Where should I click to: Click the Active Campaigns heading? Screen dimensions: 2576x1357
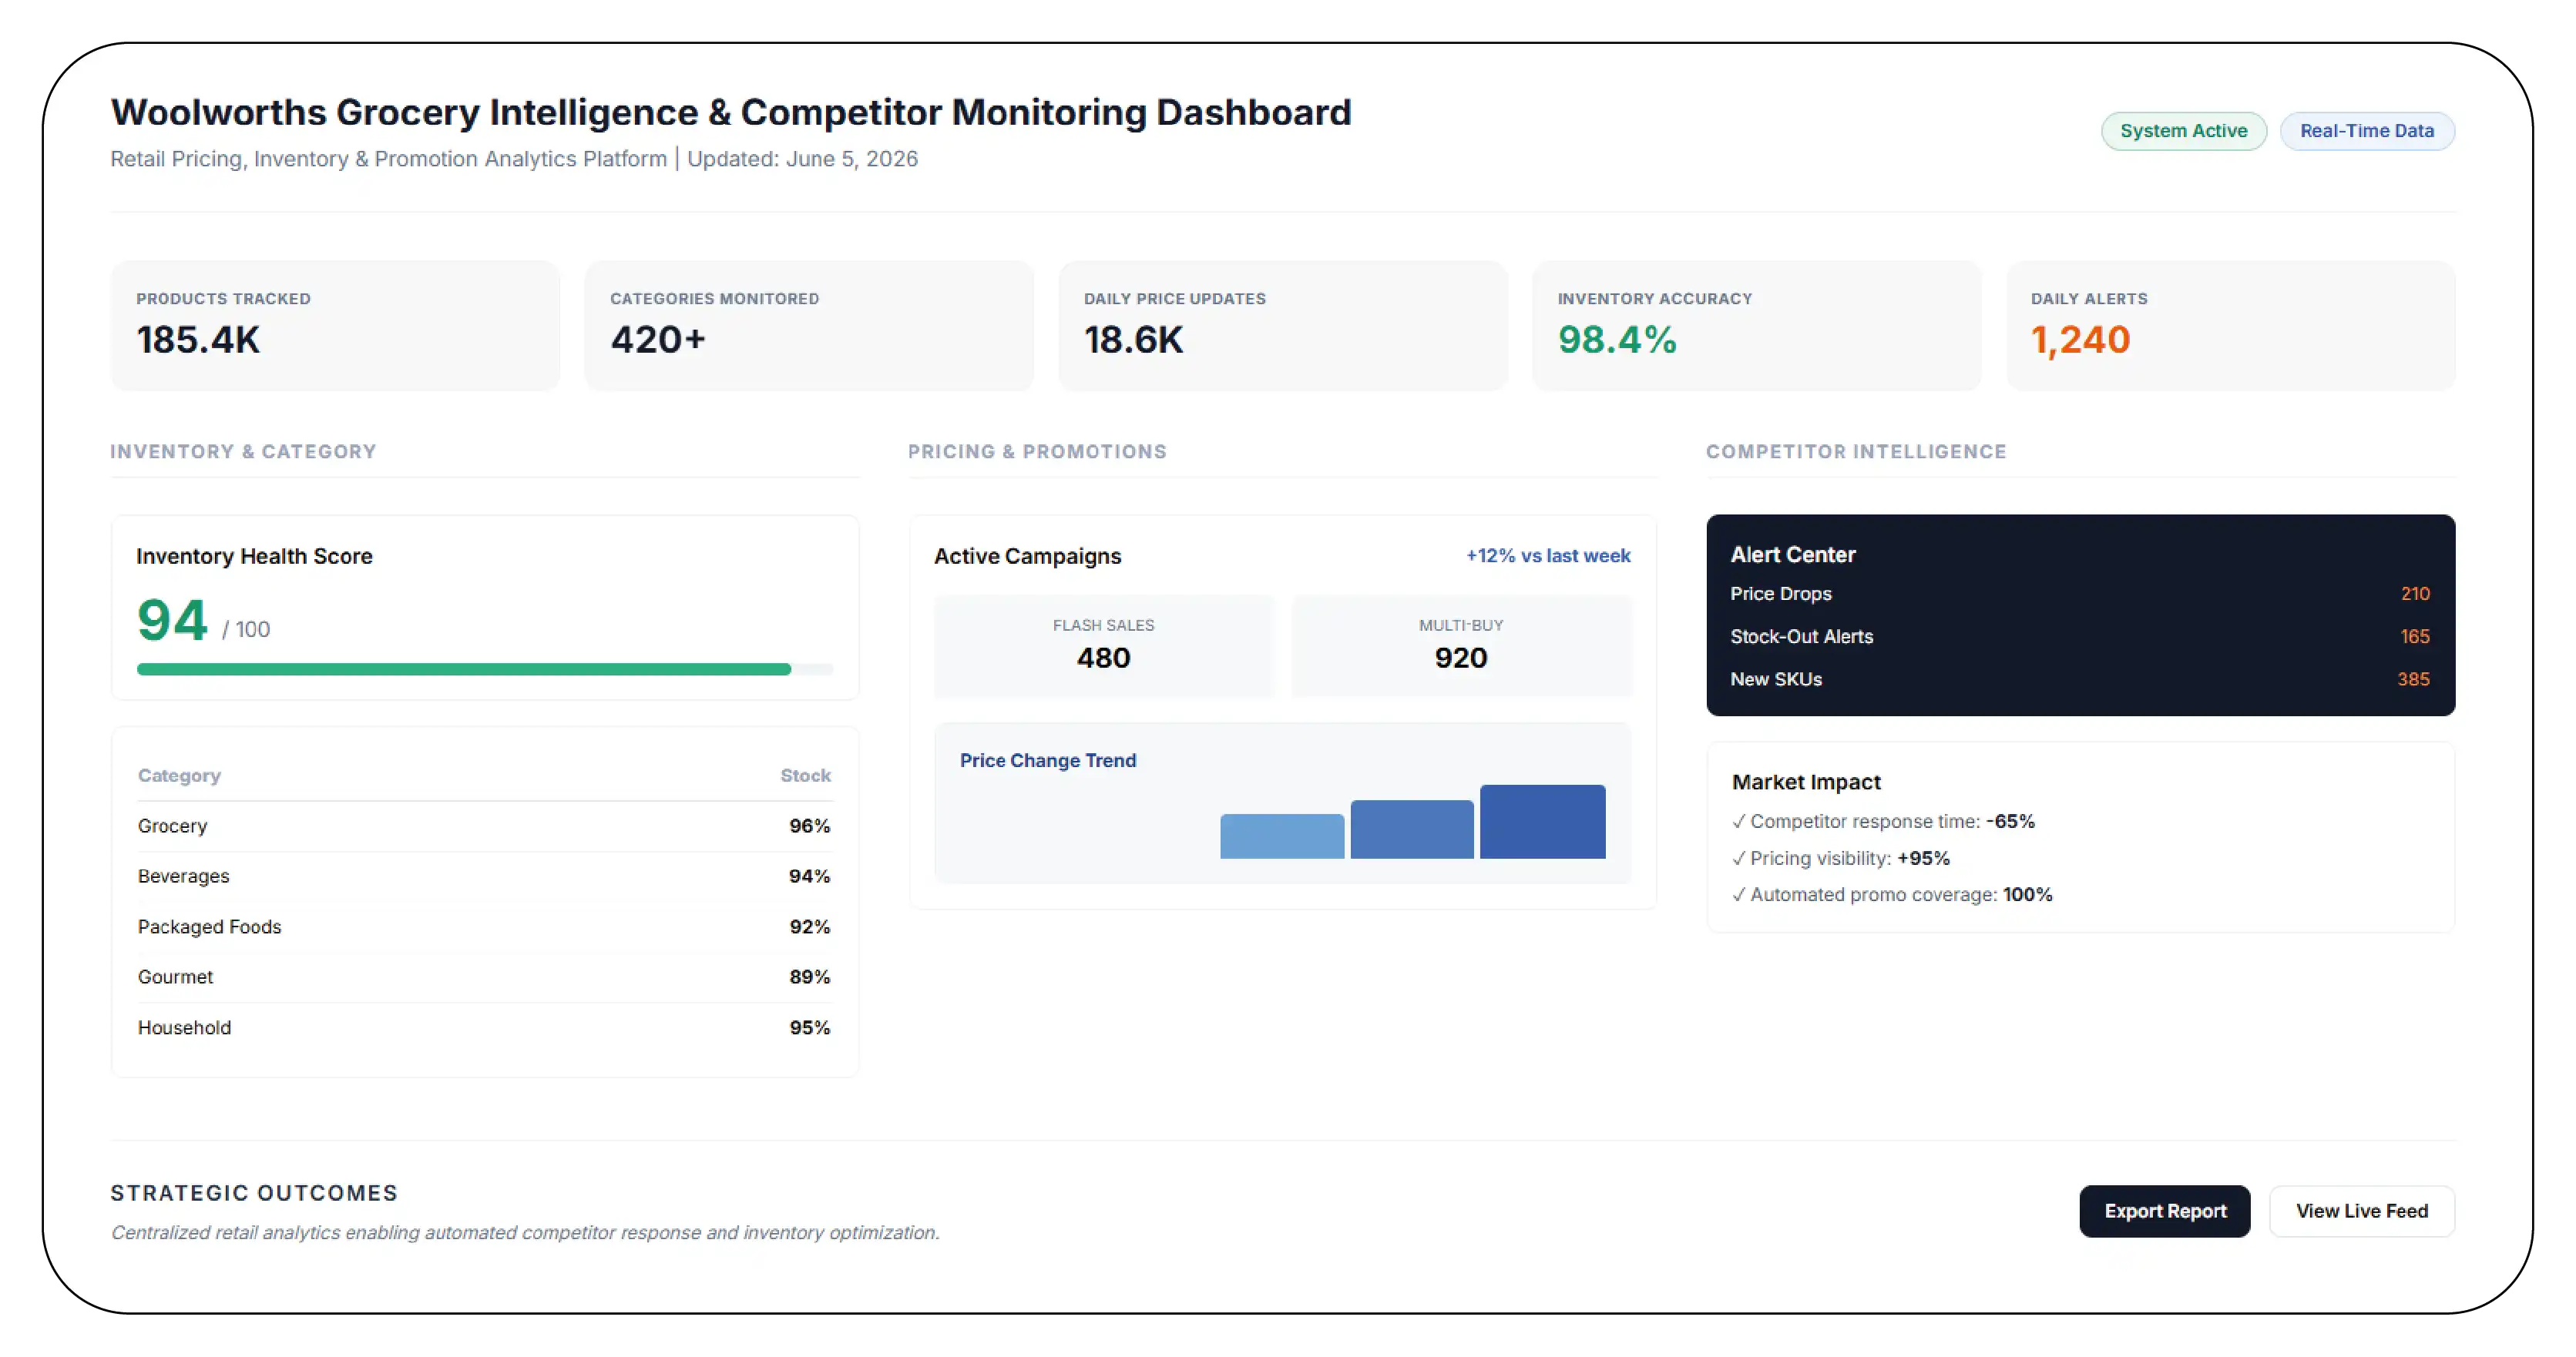coord(1027,557)
